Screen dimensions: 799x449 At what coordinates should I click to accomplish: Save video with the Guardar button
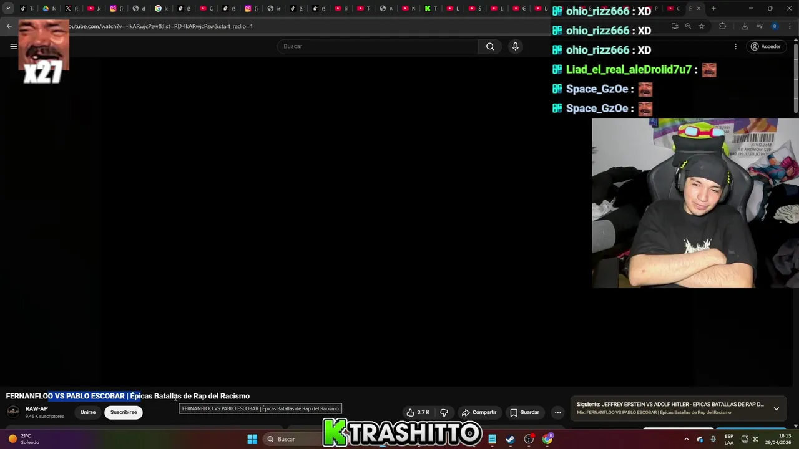(x=524, y=412)
